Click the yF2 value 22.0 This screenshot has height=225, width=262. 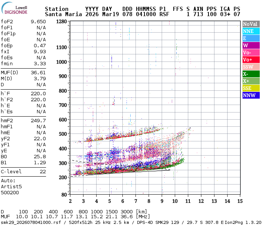coord(40,139)
